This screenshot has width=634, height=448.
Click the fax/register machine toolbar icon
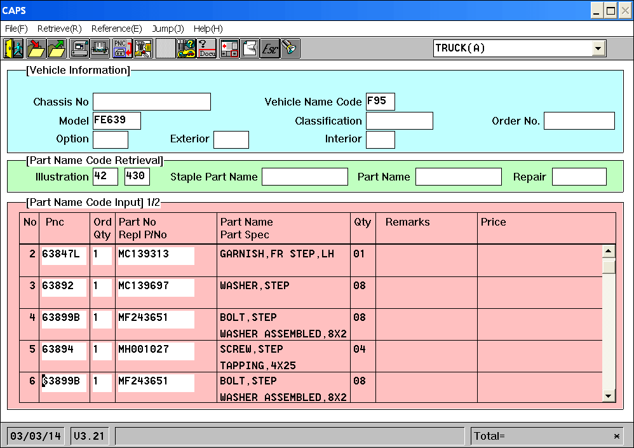tap(79, 48)
